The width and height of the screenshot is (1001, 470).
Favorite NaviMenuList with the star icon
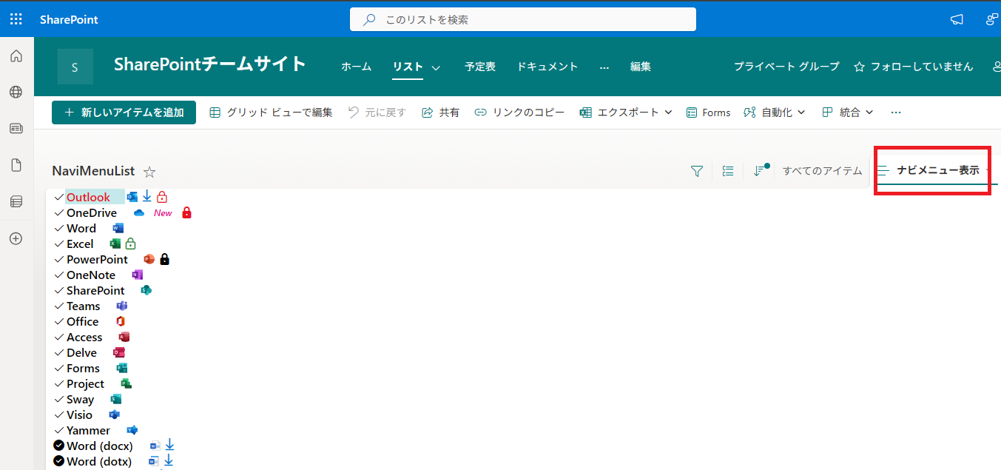click(x=149, y=172)
